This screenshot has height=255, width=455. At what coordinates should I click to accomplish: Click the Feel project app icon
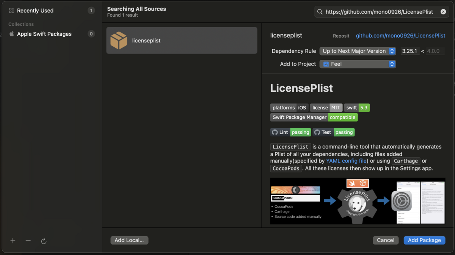326,64
